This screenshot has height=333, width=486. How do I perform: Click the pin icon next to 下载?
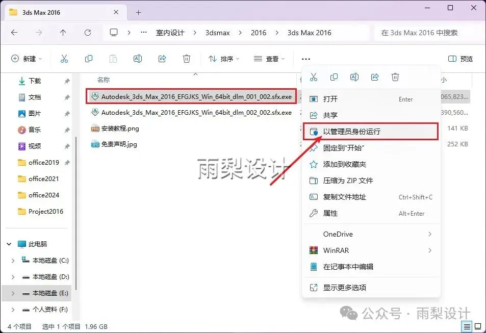[67, 81]
